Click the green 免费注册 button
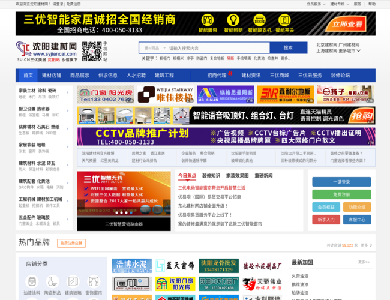Screen dimensions: 390x300 tap(341, 194)
